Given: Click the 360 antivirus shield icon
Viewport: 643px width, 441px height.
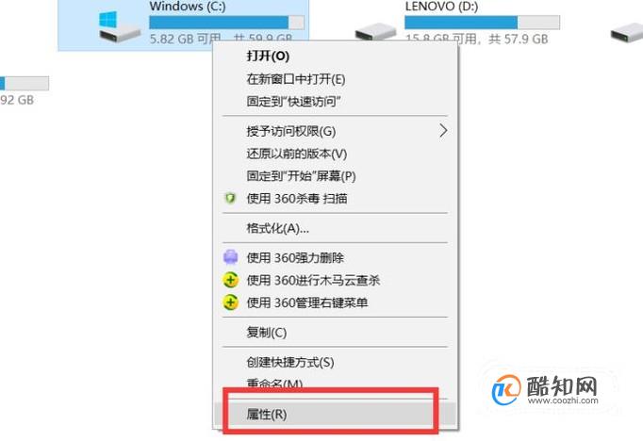Looking at the screenshot, I should pyautogui.click(x=230, y=199).
